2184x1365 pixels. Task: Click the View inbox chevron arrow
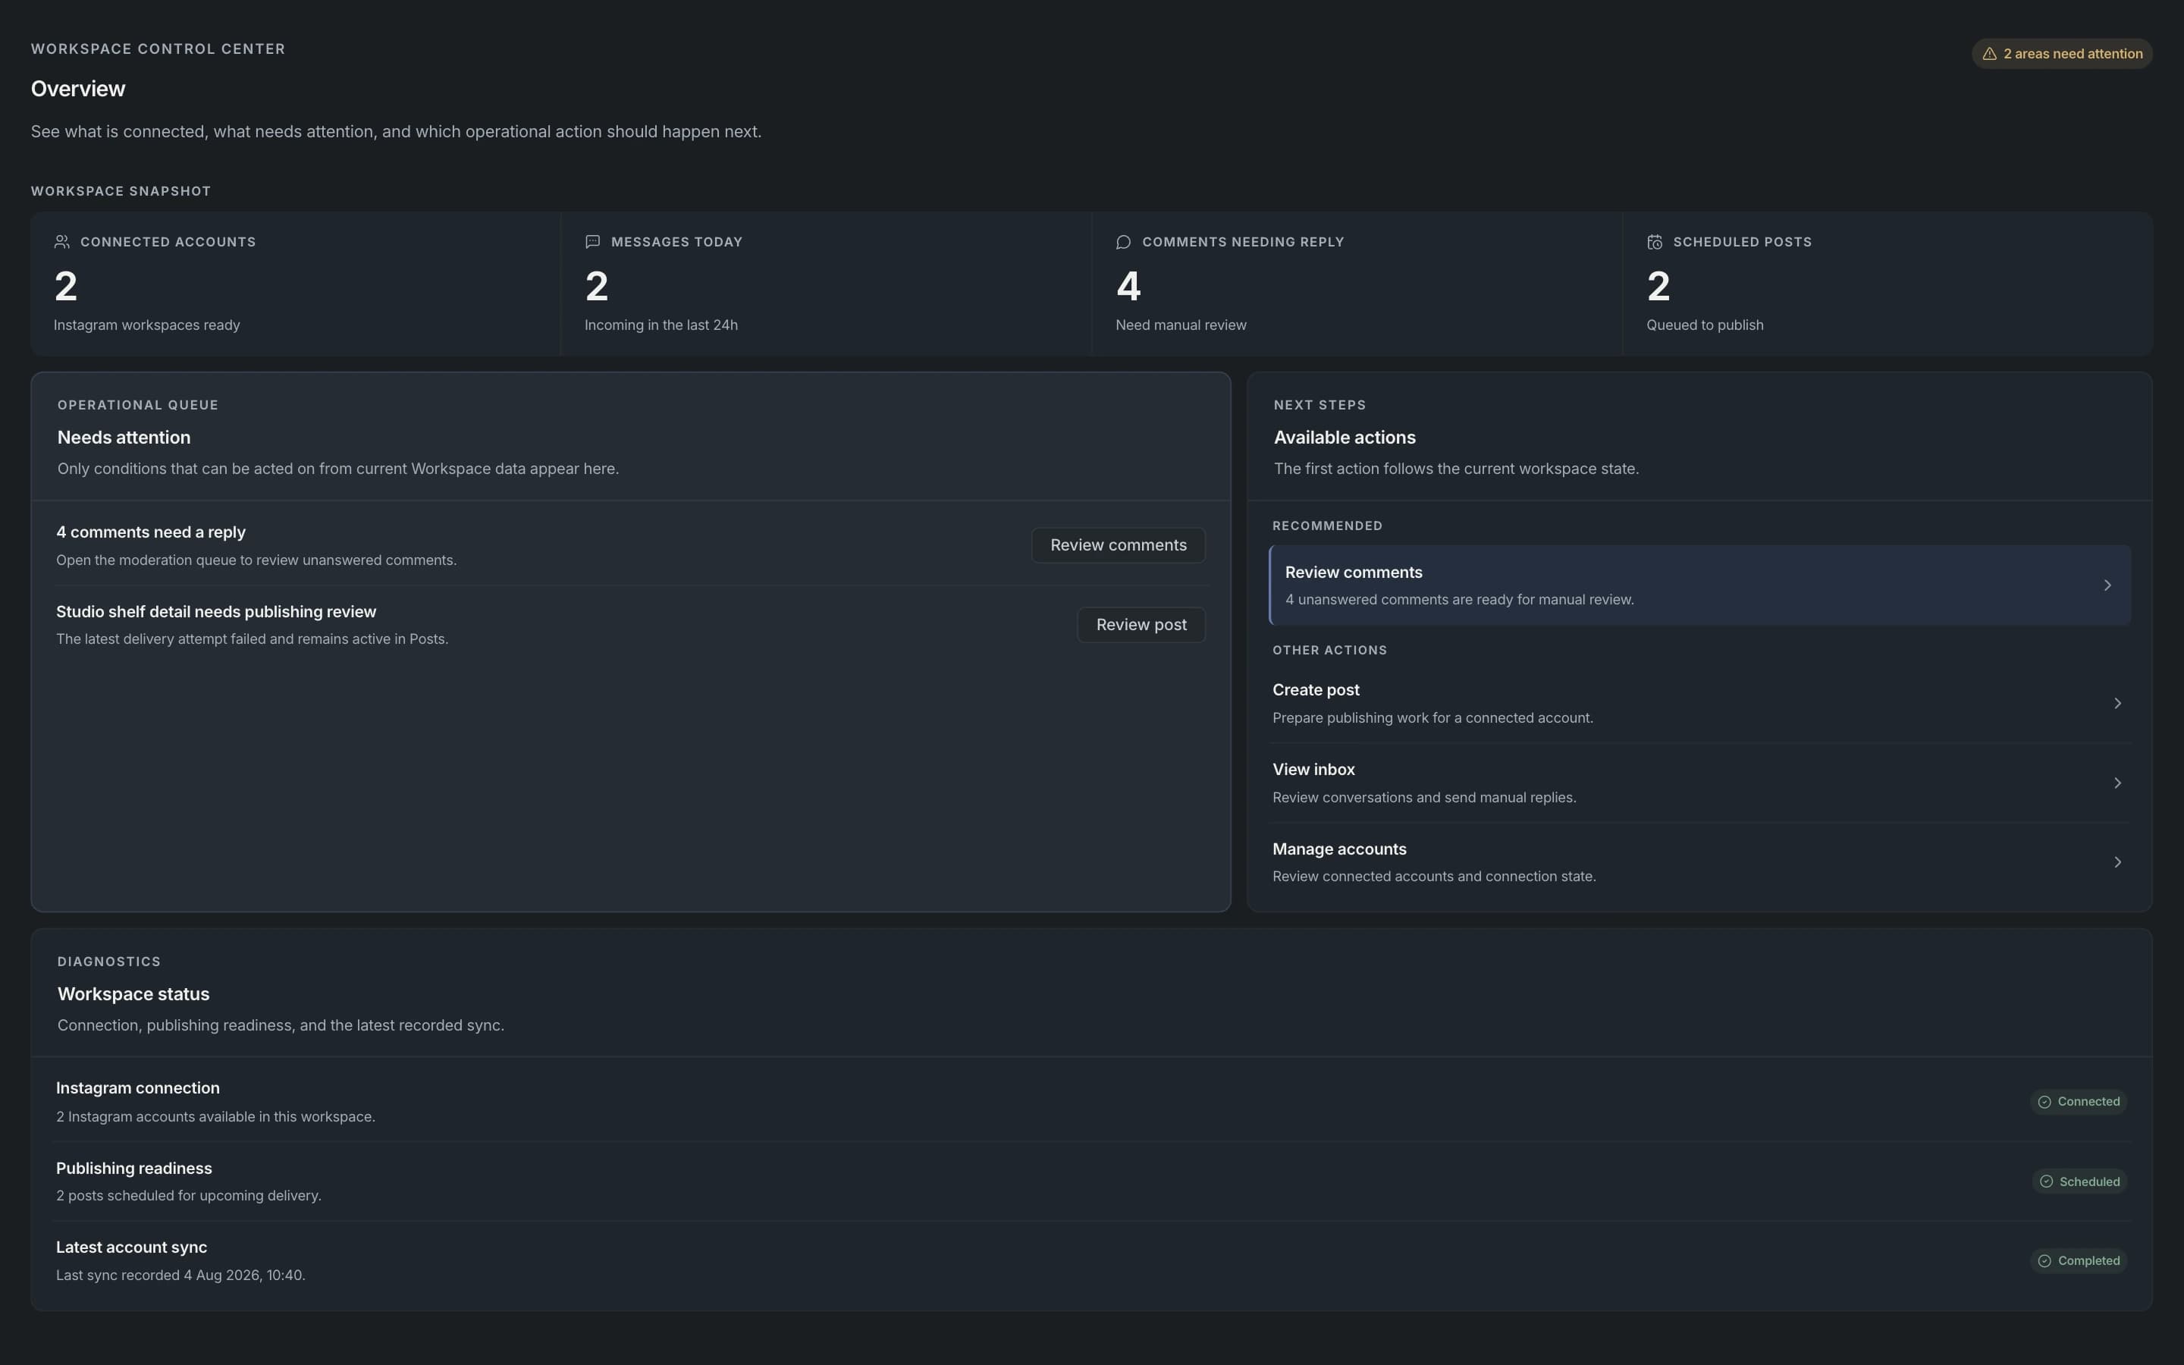point(2117,783)
